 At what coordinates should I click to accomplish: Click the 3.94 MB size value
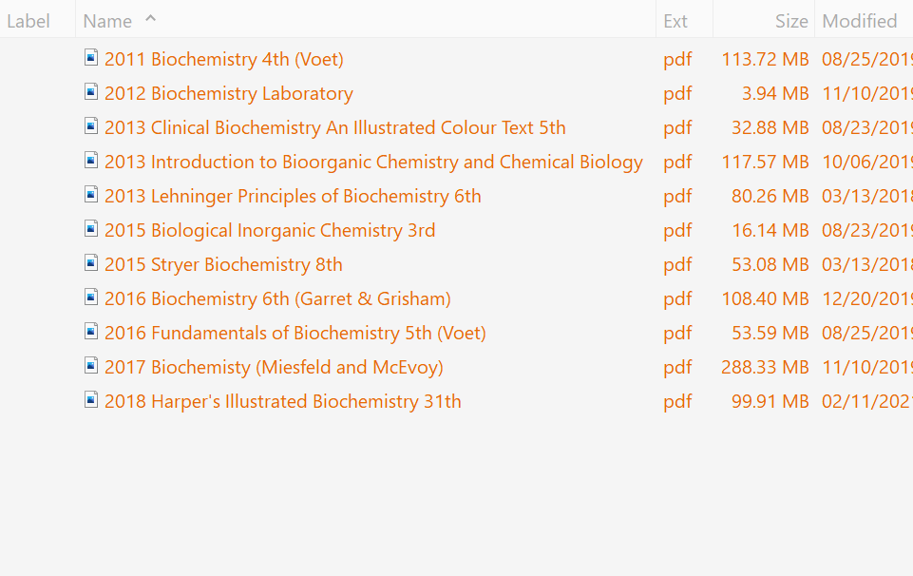pos(775,93)
